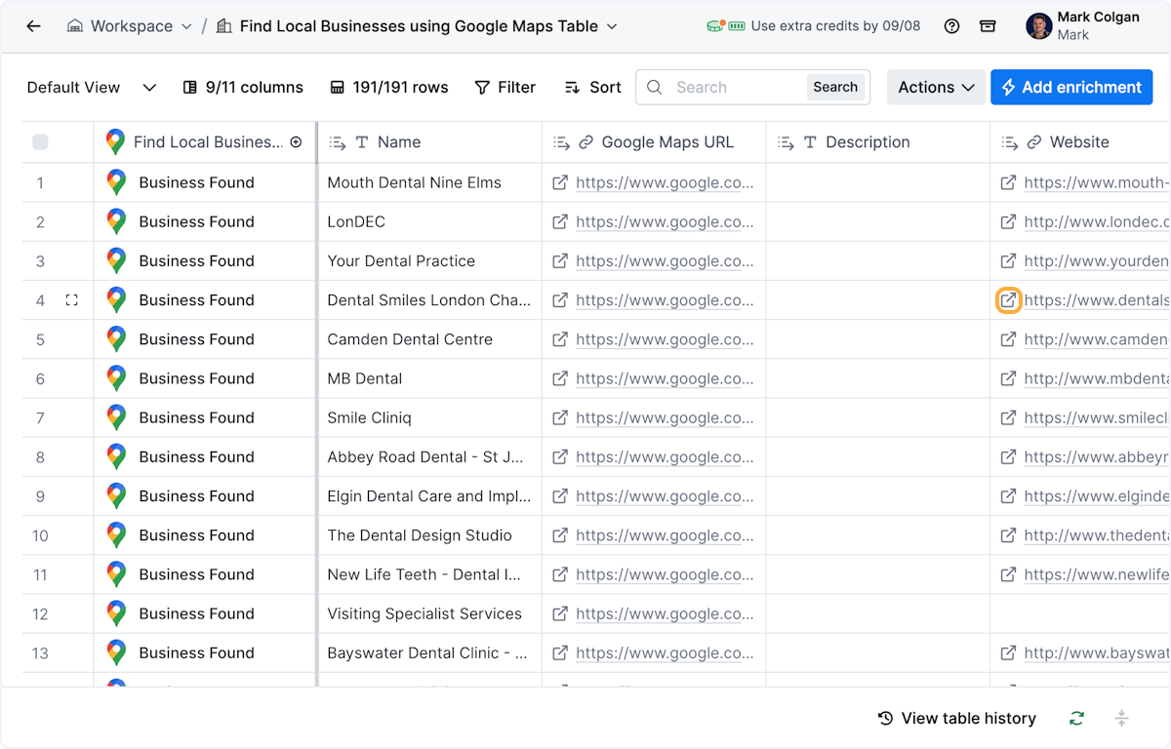Viewport: 1171px width, 749px height.
Task: Click the back arrow icon
Action: click(33, 26)
